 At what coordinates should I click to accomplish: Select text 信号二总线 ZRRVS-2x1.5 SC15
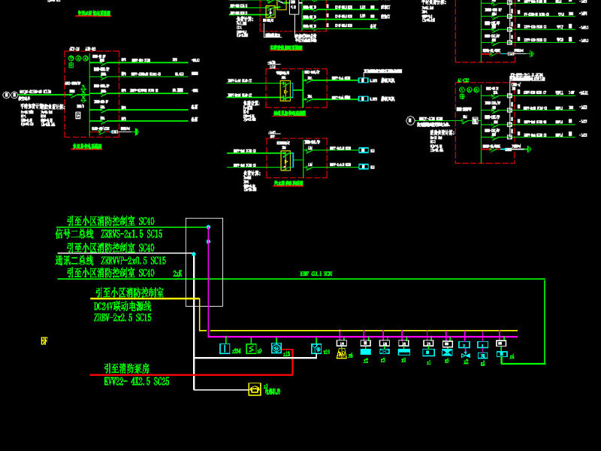pos(109,234)
